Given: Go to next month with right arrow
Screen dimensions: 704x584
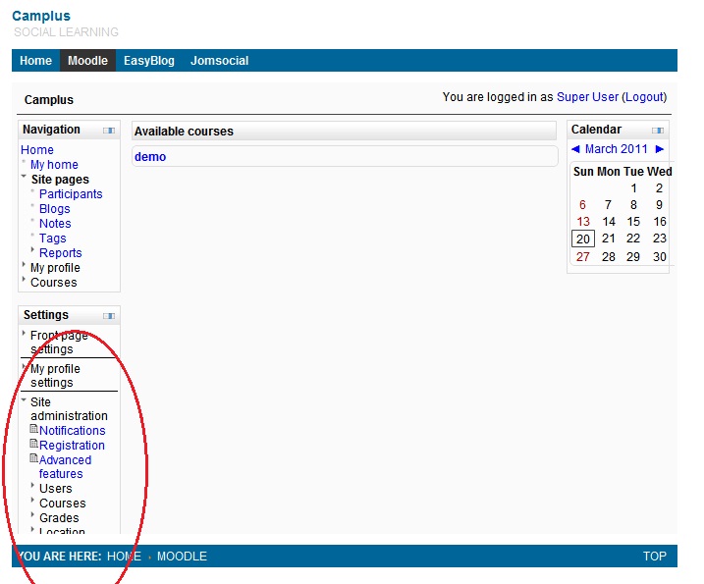Looking at the screenshot, I should pos(660,149).
